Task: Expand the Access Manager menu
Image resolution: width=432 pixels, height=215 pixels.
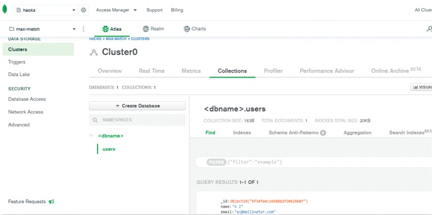Action: click(116, 10)
